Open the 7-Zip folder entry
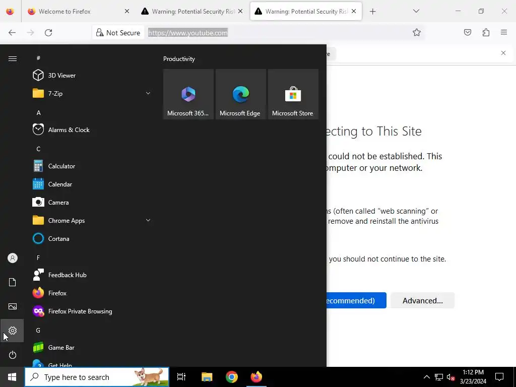The height and width of the screenshot is (387, 516). [x=92, y=93]
